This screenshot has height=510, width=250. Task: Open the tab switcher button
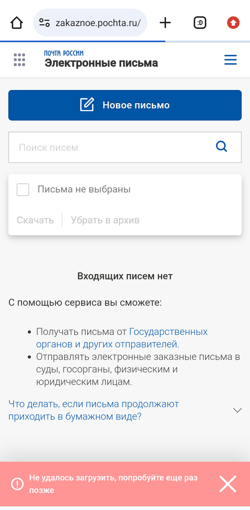(200, 23)
